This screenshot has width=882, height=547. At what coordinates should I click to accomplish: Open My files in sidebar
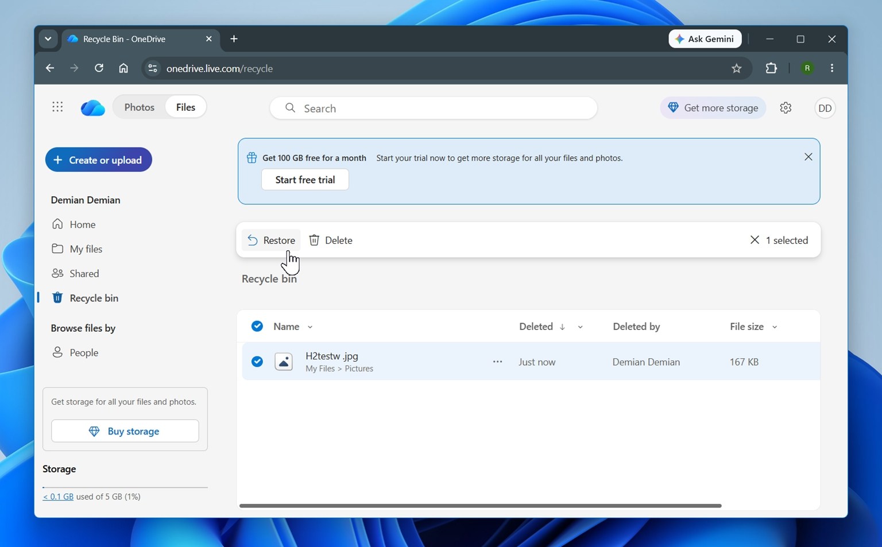pyautogui.click(x=77, y=249)
